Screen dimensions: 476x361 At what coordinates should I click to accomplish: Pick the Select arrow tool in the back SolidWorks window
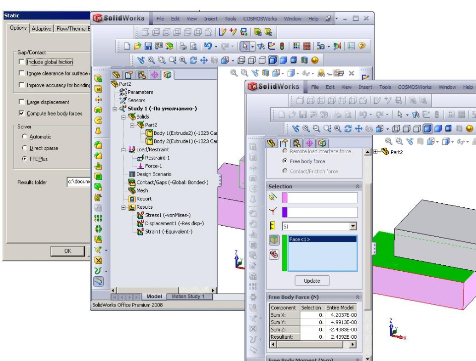pyautogui.click(x=244, y=46)
